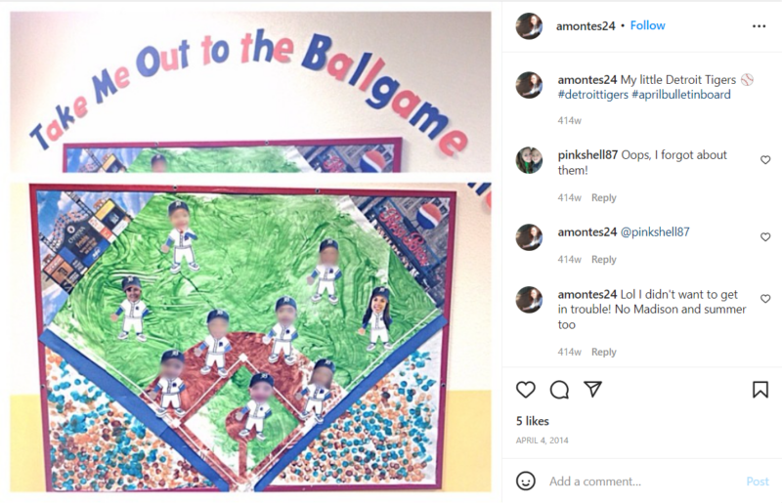Like the @pinkshell87 reply comment heart
This screenshot has height=503, width=782.
click(x=765, y=236)
